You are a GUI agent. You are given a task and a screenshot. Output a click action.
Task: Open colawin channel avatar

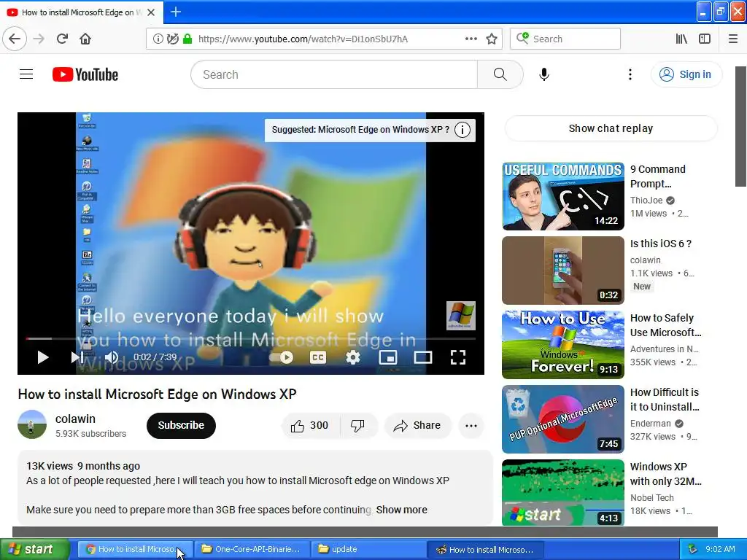[x=32, y=425]
